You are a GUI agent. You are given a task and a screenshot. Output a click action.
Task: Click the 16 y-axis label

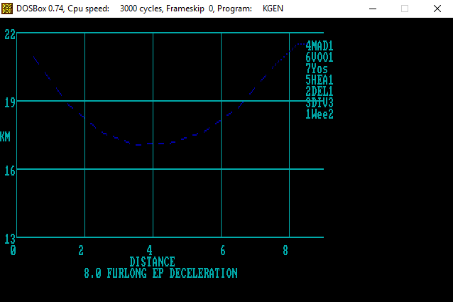tap(10, 171)
